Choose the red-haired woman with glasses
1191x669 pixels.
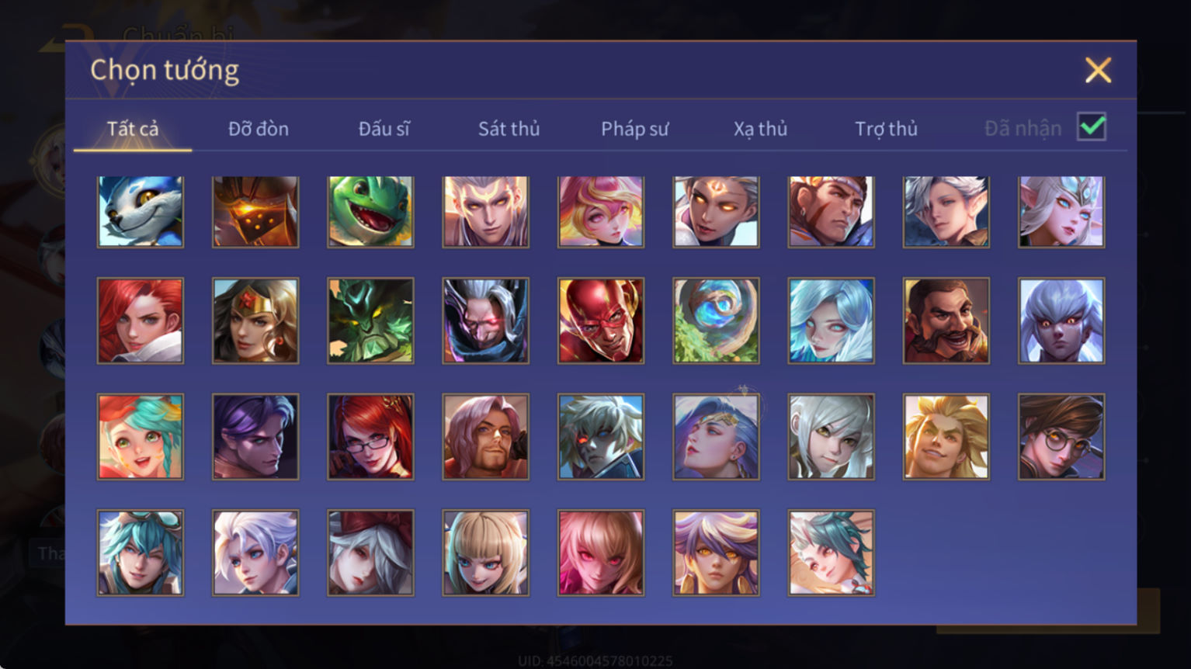pyautogui.click(x=370, y=436)
